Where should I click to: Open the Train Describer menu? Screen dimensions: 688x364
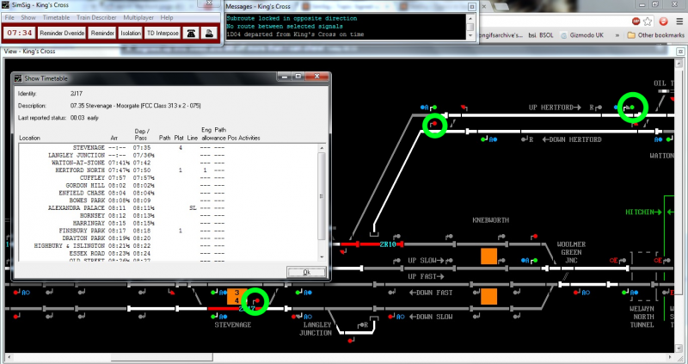coord(96,17)
